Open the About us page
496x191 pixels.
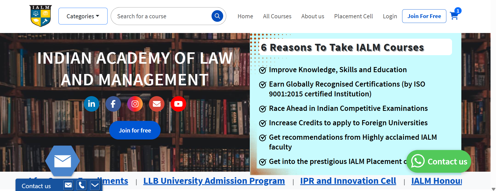[313, 16]
